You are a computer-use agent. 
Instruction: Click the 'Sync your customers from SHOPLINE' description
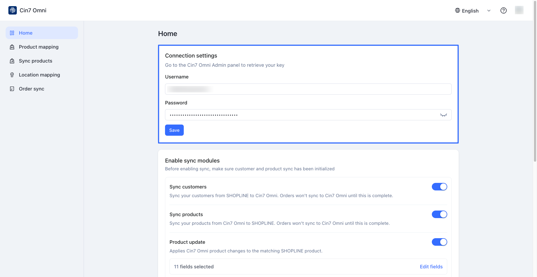tap(281, 195)
